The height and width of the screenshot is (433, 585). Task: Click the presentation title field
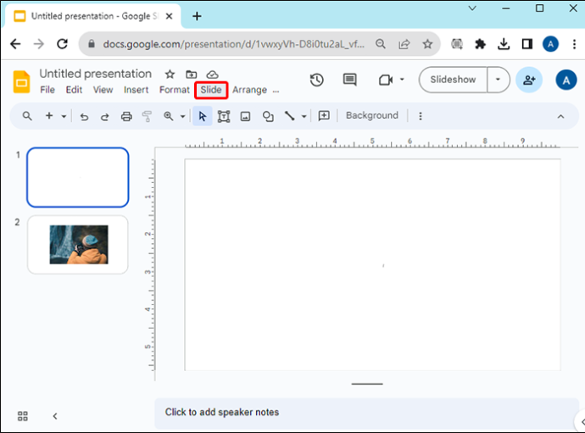(x=96, y=74)
